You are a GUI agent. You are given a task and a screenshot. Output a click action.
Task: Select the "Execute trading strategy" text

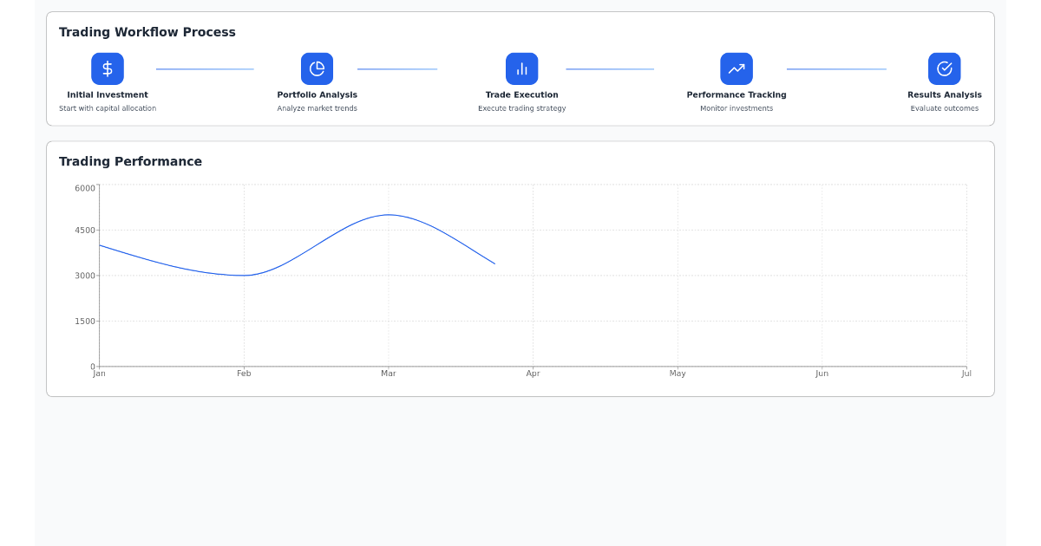[521, 108]
